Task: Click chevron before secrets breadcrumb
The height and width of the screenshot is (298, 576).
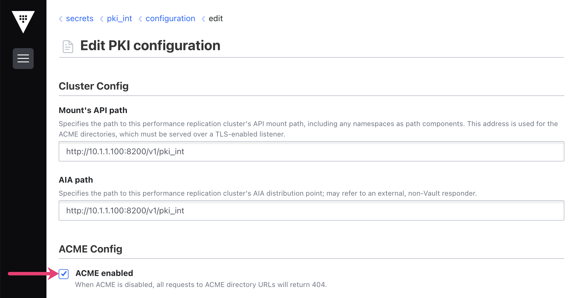Action: [x=61, y=19]
